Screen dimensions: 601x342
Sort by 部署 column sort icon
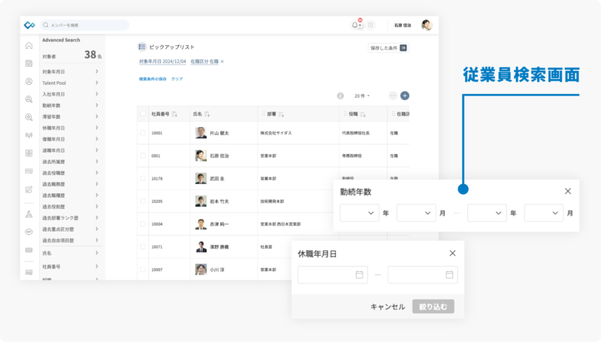coord(281,113)
